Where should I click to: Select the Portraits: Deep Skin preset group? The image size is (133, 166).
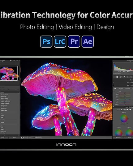tap(5, 100)
